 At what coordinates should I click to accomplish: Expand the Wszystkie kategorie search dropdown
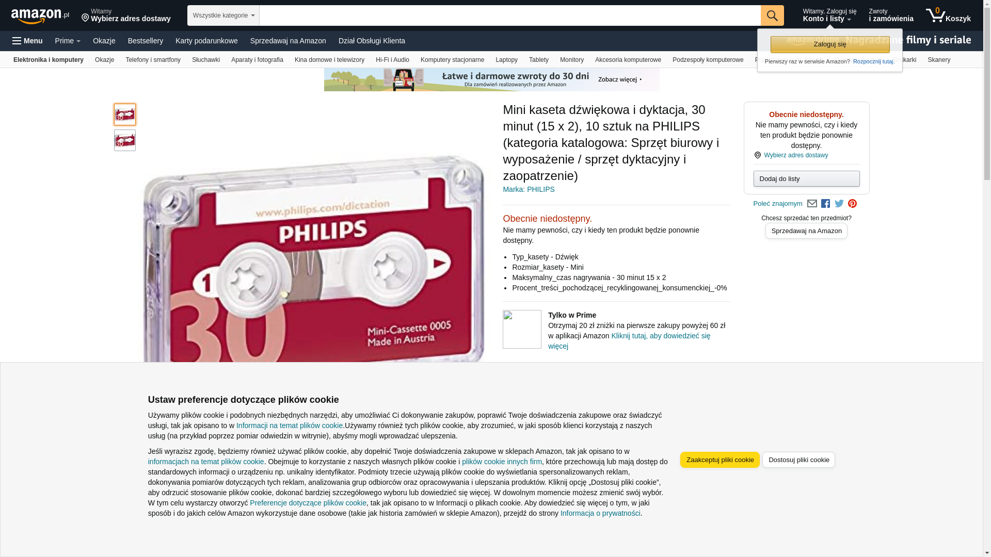point(223,15)
